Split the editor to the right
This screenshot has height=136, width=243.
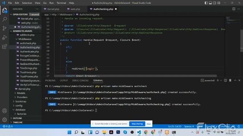pos(234,9)
